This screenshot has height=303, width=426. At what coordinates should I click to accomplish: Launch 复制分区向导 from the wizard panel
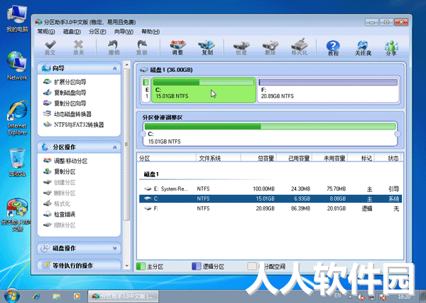[65, 103]
